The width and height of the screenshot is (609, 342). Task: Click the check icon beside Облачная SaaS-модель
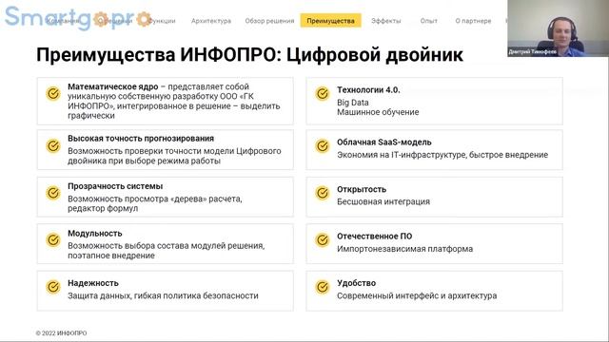pyautogui.click(x=323, y=145)
